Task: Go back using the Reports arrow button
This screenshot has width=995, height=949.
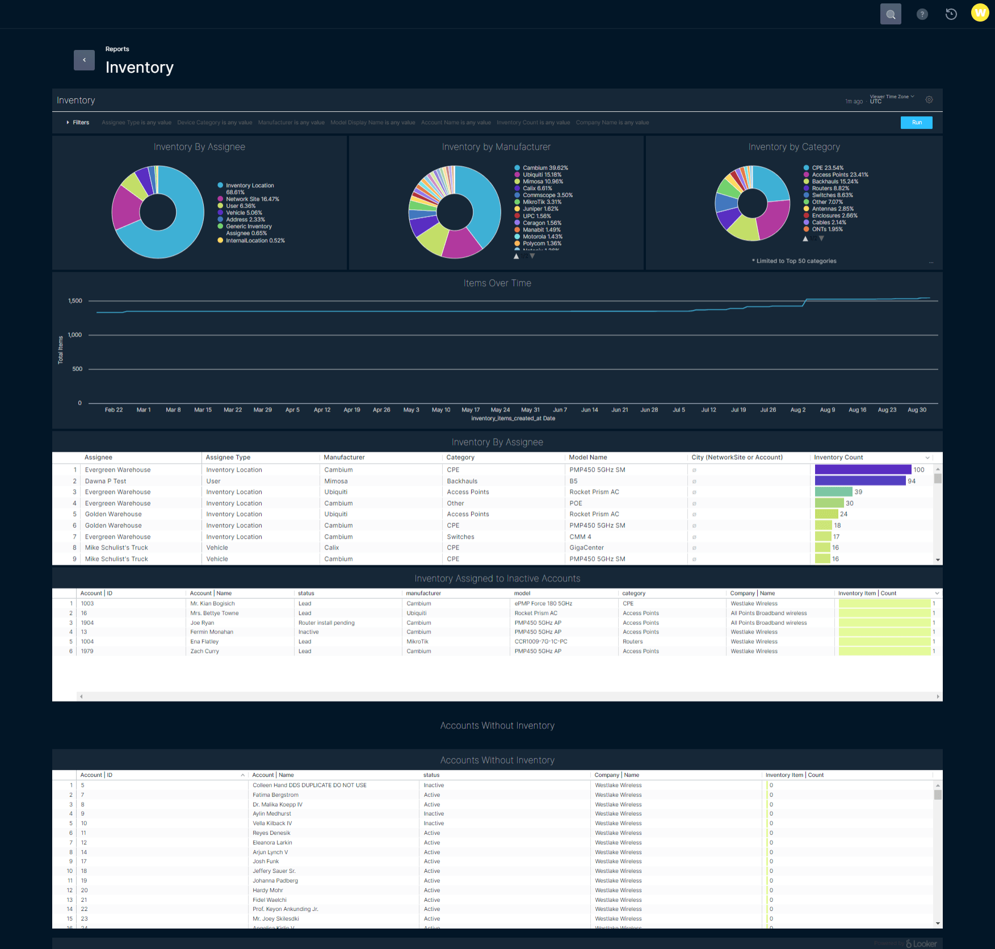Action: (x=84, y=60)
